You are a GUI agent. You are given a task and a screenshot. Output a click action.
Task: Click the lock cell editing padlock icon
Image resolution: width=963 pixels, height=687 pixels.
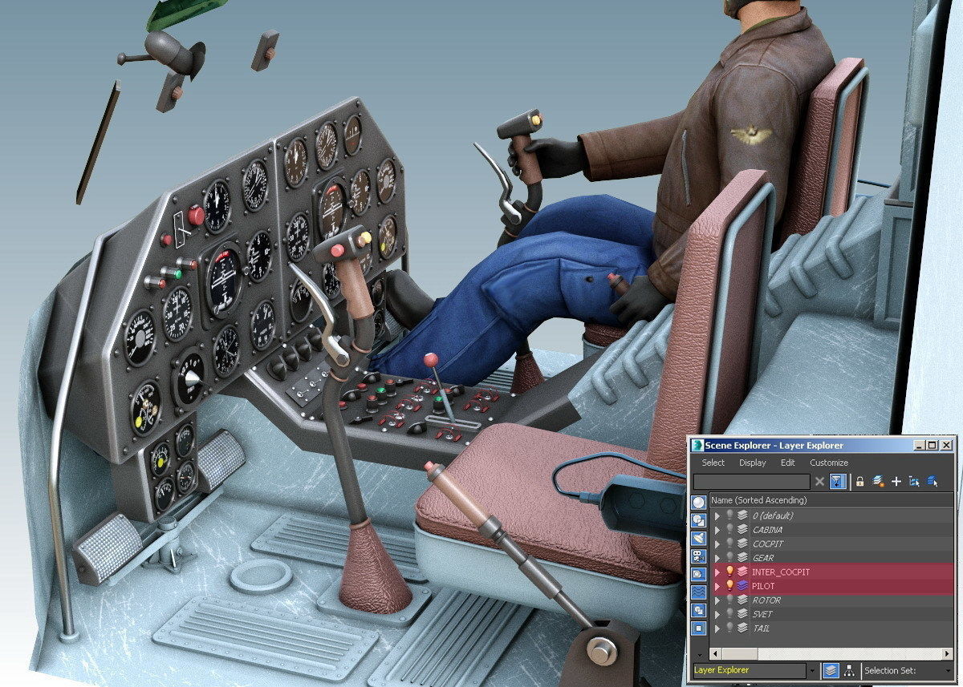pyautogui.click(x=860, y=481)
